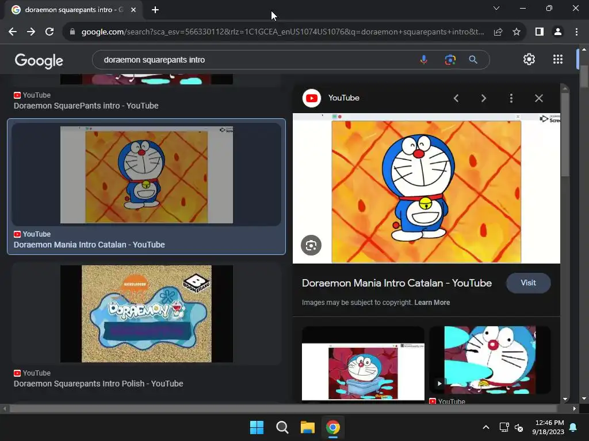Open Windows Start menu
The height and width of the screenshot is (441, 589).
pos(257,427)
